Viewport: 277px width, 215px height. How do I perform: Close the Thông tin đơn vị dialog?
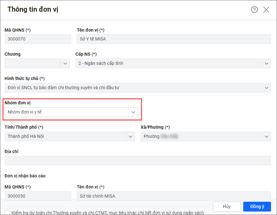point(266,9)
